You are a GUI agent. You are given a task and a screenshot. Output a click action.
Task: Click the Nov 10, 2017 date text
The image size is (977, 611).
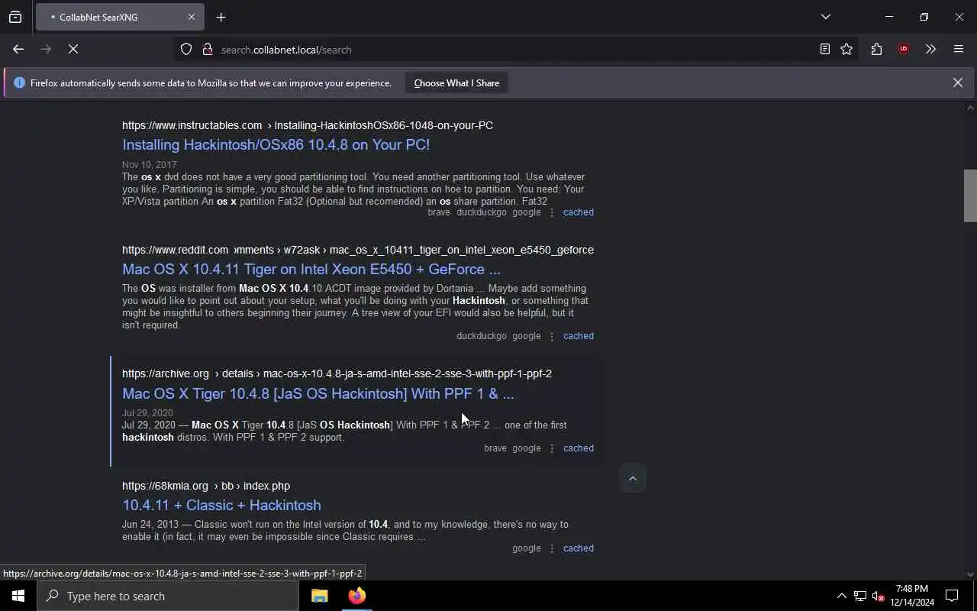[x=150, y=165]
